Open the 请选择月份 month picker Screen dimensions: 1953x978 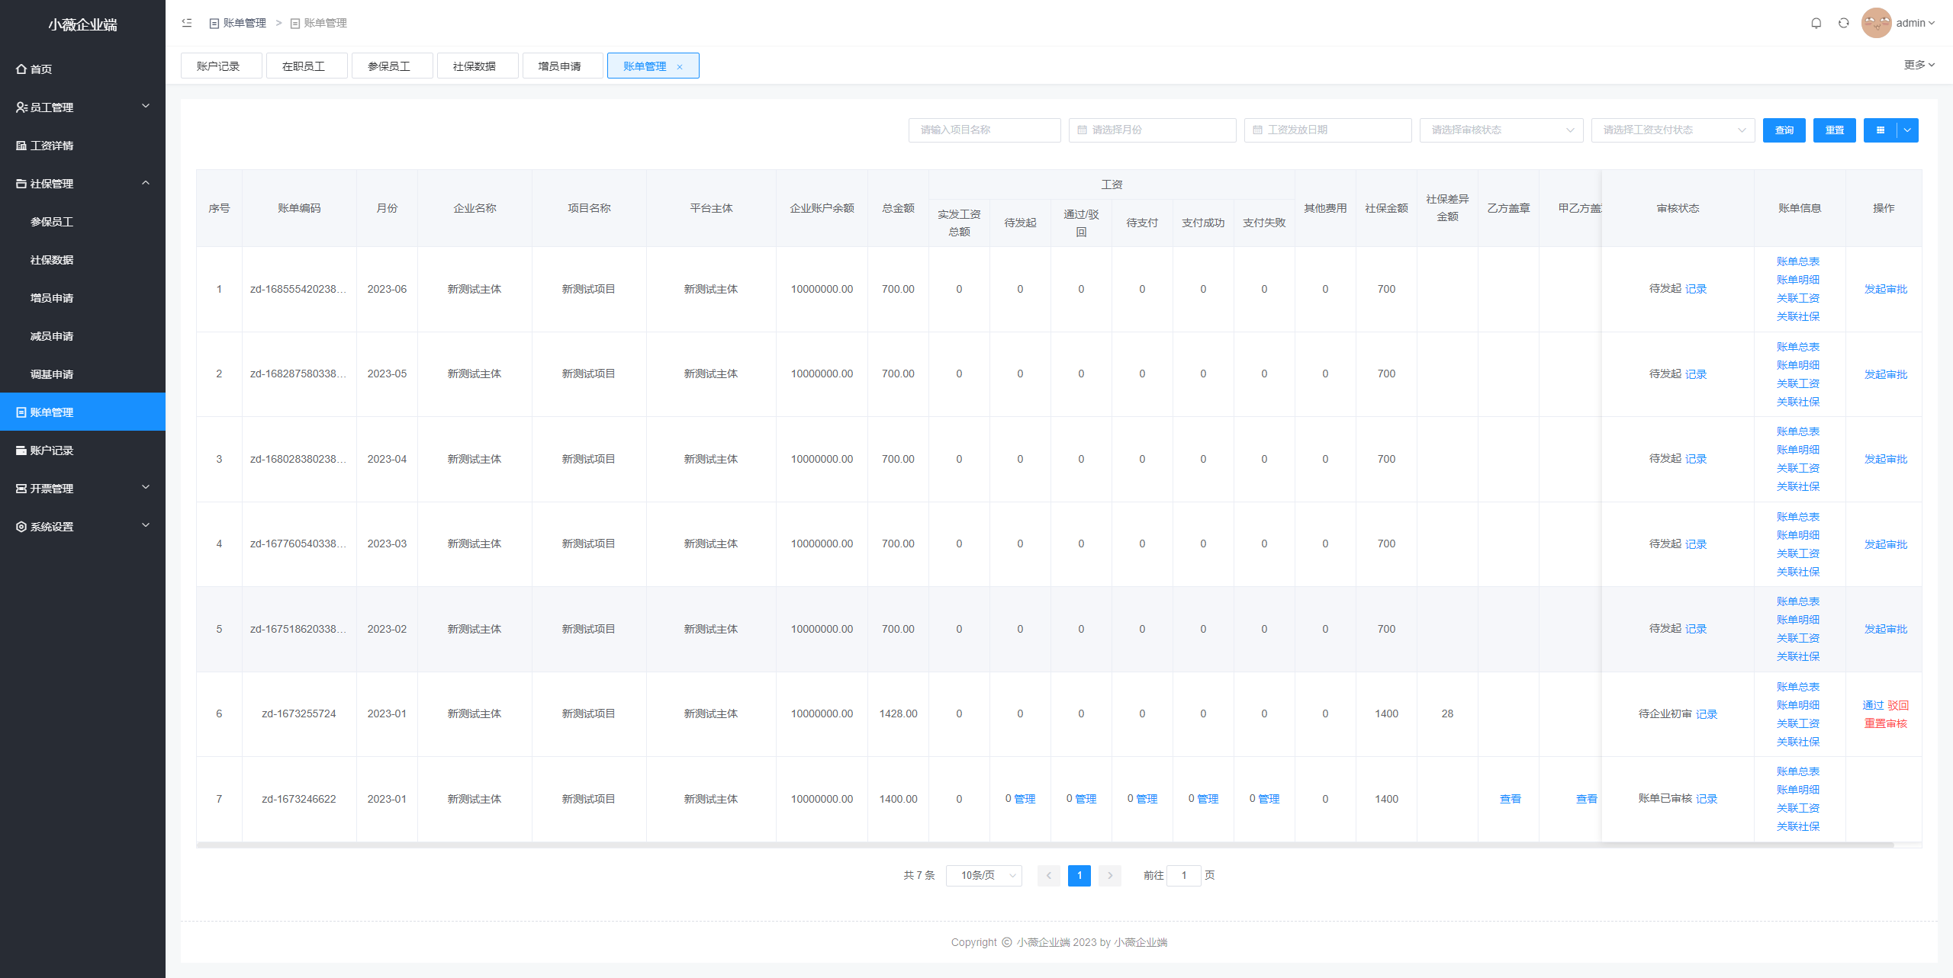coord(1152,130)
